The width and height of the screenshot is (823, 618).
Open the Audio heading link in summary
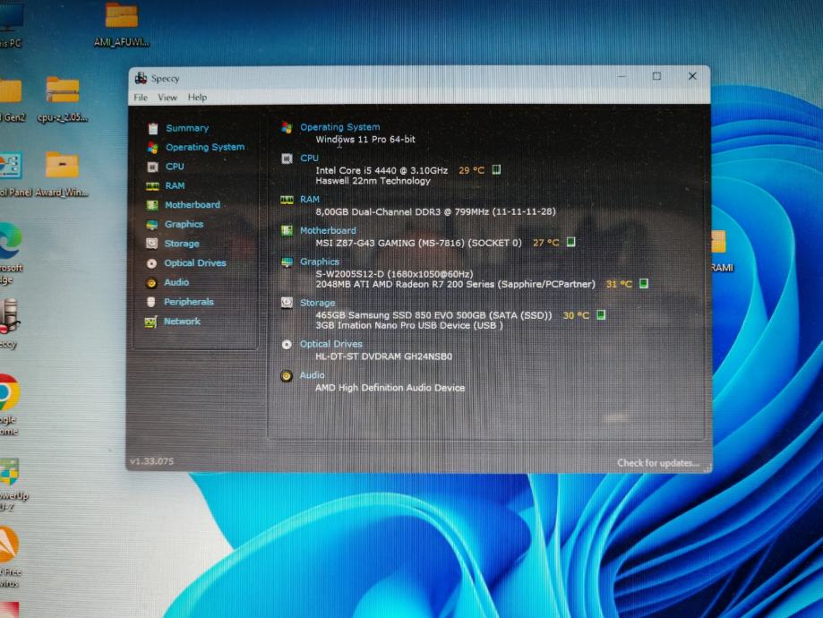(x=313, y=375)
